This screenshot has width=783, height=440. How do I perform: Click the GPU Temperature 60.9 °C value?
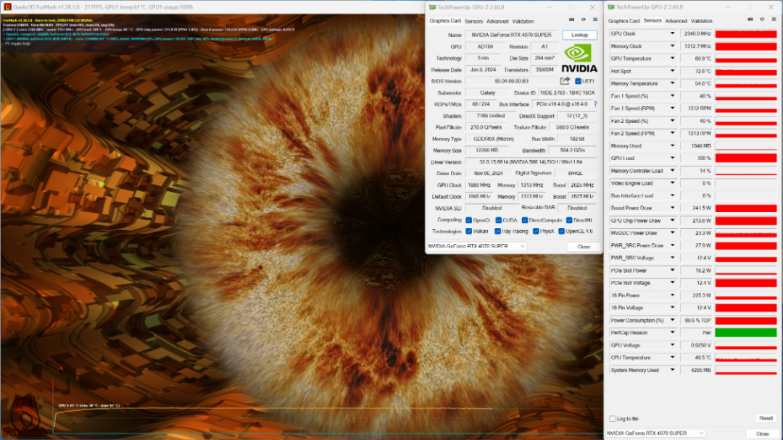coord(696,59)
